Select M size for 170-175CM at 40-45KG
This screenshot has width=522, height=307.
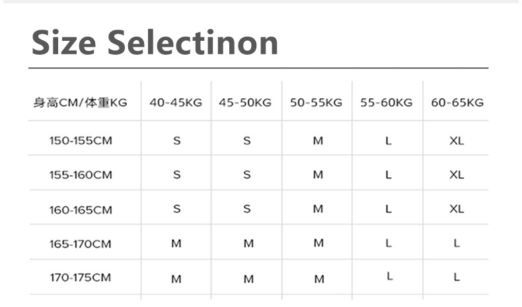(176, 279)
